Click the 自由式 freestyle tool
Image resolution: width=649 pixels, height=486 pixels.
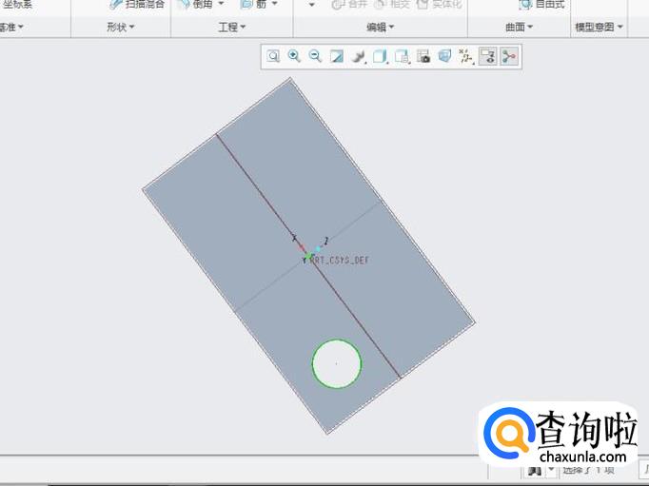(541, 5)
